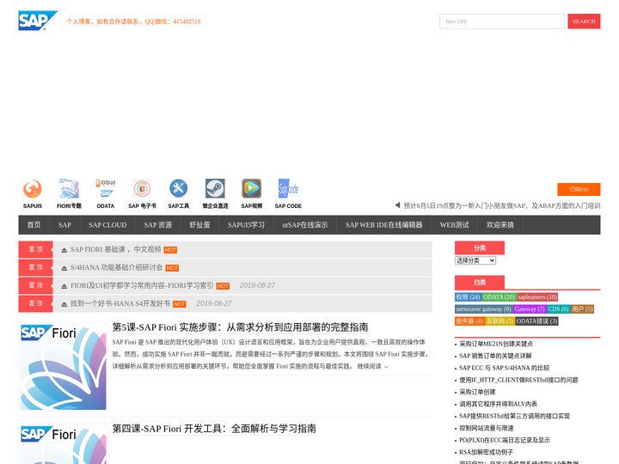Open SAP 资源 navigation item

[158, 225]
